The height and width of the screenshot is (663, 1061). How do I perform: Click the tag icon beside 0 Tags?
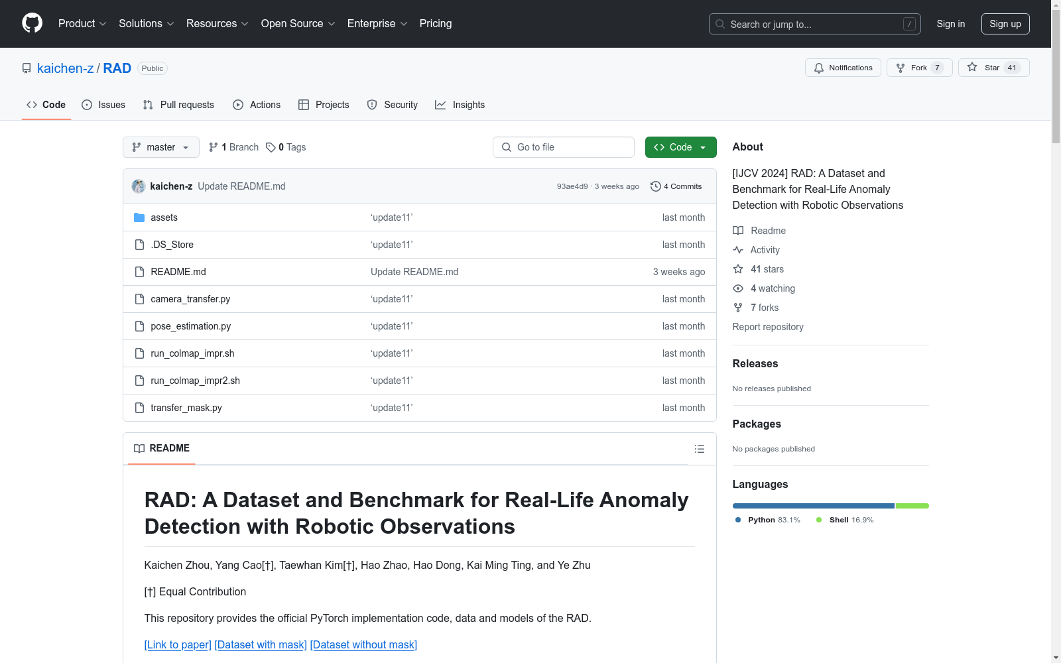(x=271, y=147)
